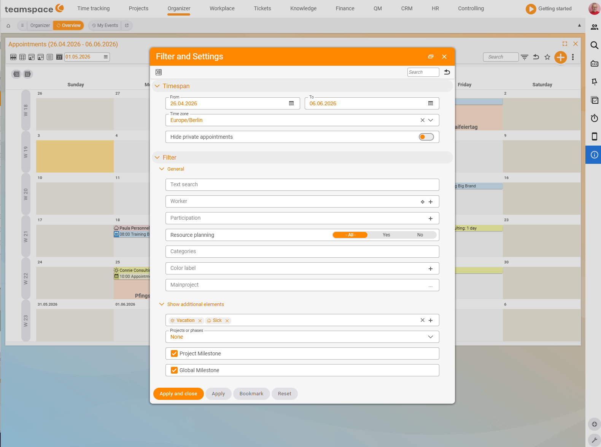Image resolution: width=601 pixels, height=447 pixels.
Task: Open the filter icon in Appointments toolbar
Action: 525,57
